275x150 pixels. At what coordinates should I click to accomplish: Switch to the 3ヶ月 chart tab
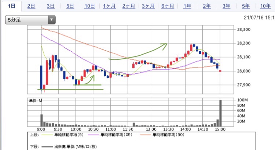tap(148, 6)
